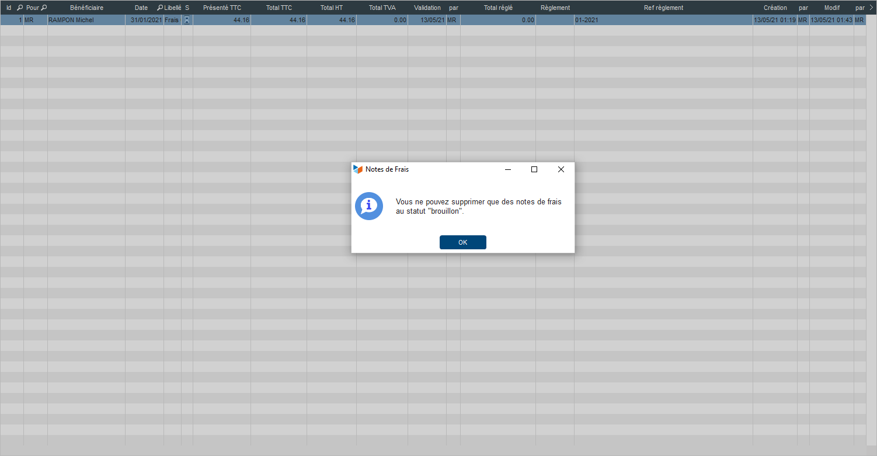Viewport: 877px width, 456px height.
Task: Click the magnifier icon beside the Id header
Action: point(20,8)
